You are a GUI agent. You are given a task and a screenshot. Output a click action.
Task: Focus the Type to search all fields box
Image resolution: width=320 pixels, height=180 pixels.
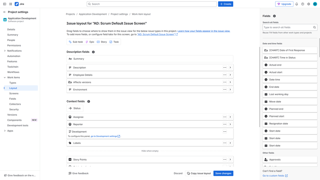pyautogui.click(x=290, y=27)
